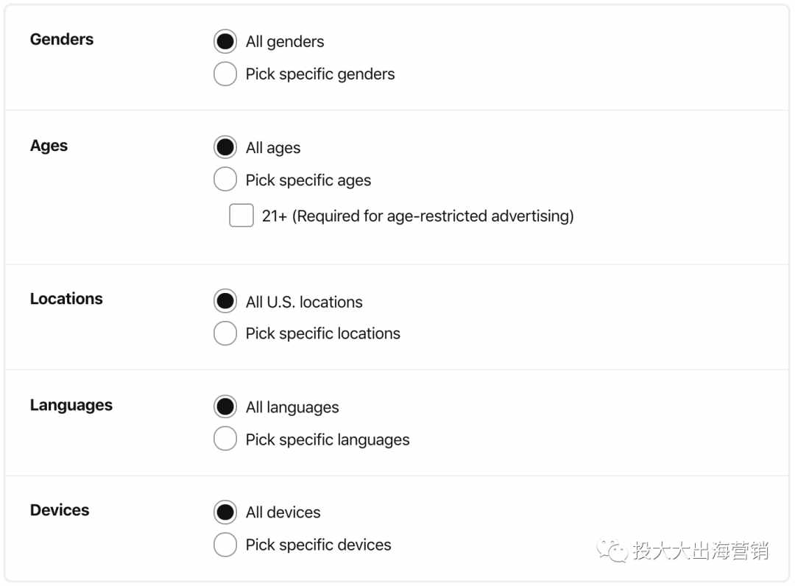Click the Languages section heading
The height and width of the screenshot is (586, 795).
pos(71,405)
